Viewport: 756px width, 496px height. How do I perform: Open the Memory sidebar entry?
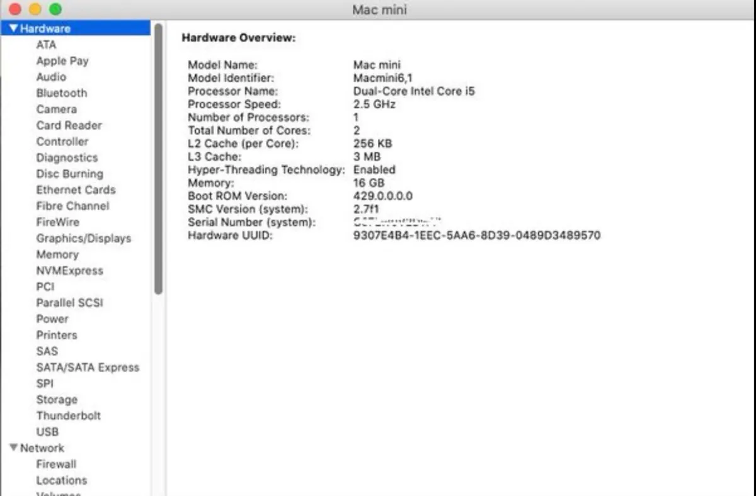click(x=57, y=255)
